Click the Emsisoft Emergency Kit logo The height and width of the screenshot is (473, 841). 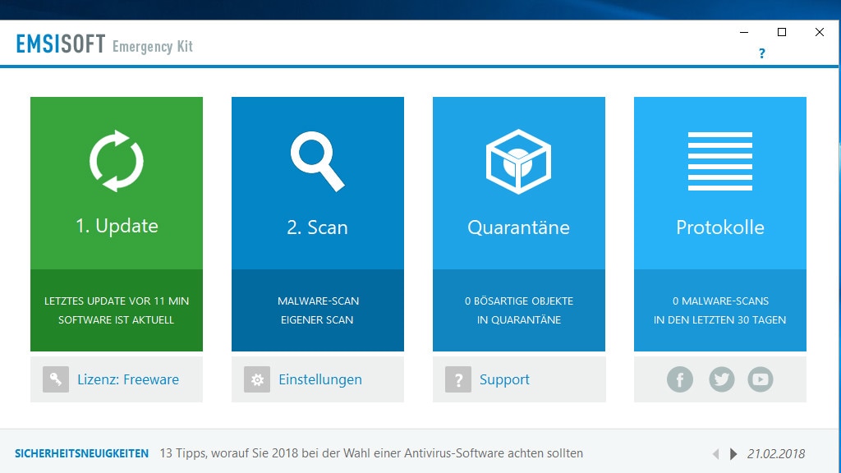pos(104,44)
